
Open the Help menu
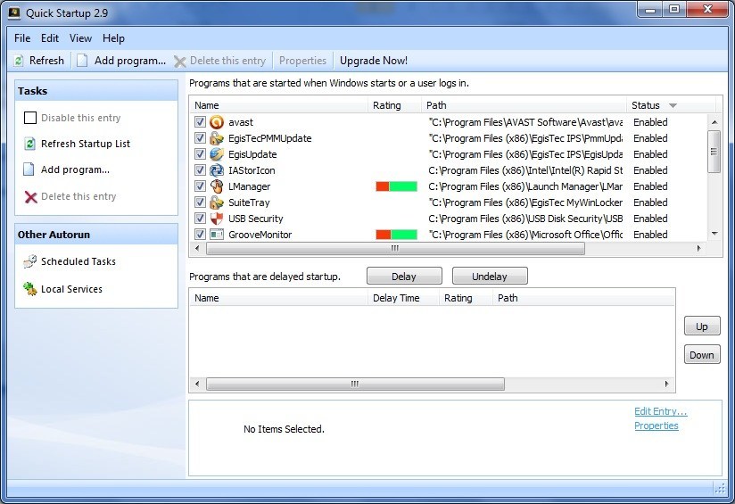pyautogui.click(x=113, y=38)
